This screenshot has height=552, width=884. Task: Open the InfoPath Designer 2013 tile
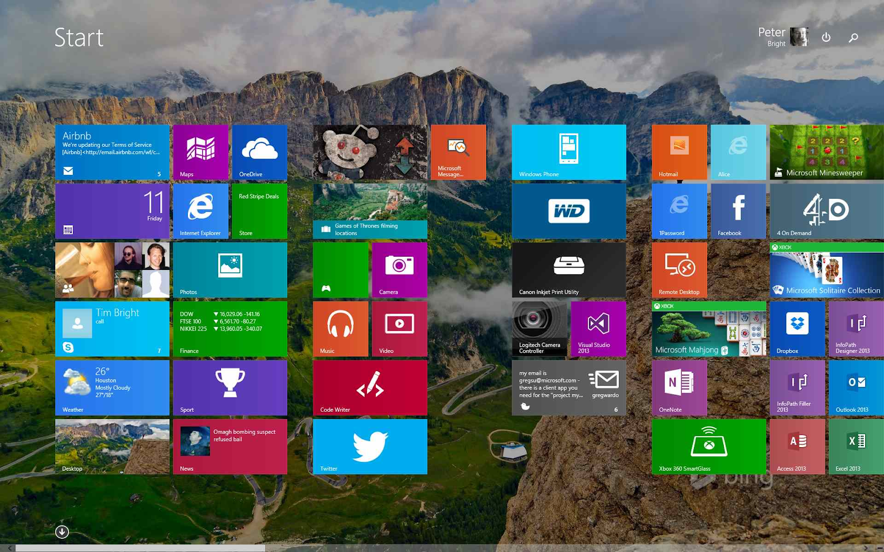[x=856, y=329]
